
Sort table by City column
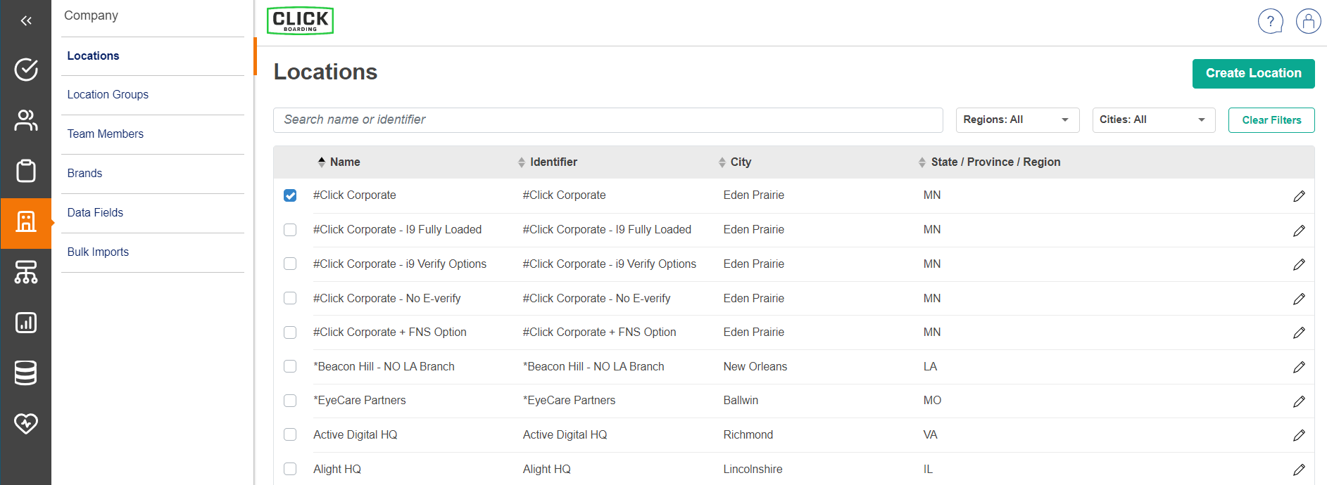click(740, 162)
